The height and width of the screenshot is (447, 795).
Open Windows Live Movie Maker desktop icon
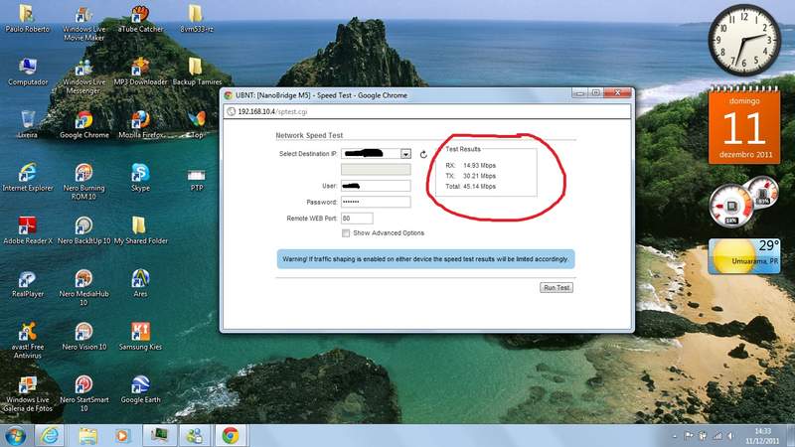83,23
